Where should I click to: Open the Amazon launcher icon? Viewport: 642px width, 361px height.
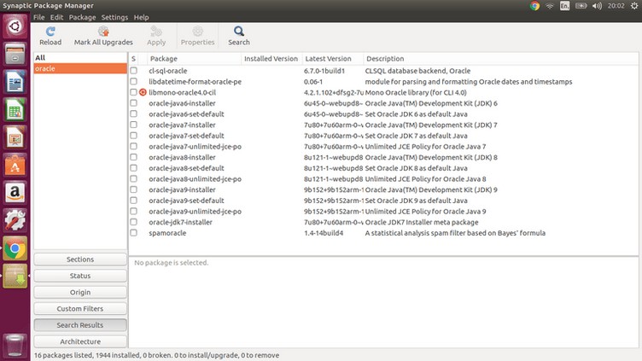[15, 193]
